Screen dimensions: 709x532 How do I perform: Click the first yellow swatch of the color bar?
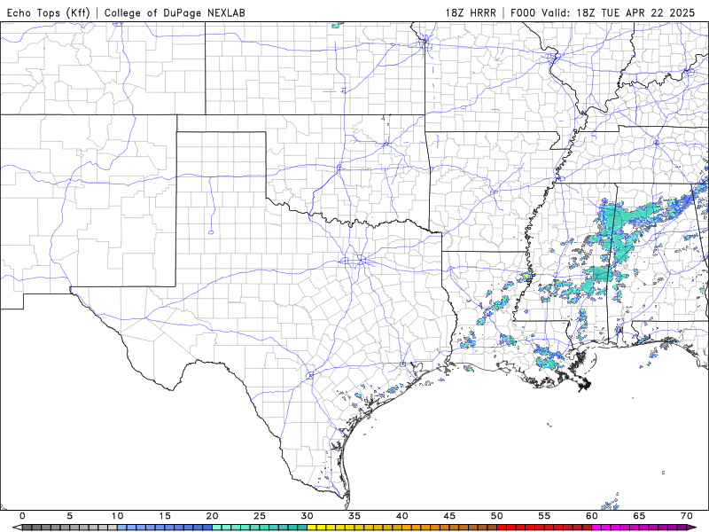click(x=312, y=528)
